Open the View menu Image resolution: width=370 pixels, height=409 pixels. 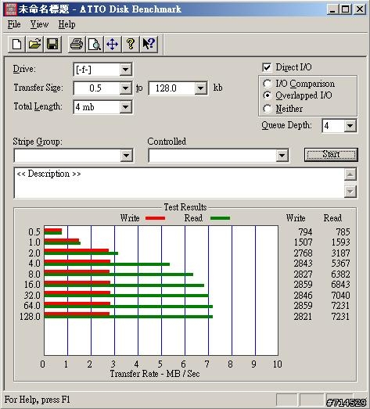(39, 24)
